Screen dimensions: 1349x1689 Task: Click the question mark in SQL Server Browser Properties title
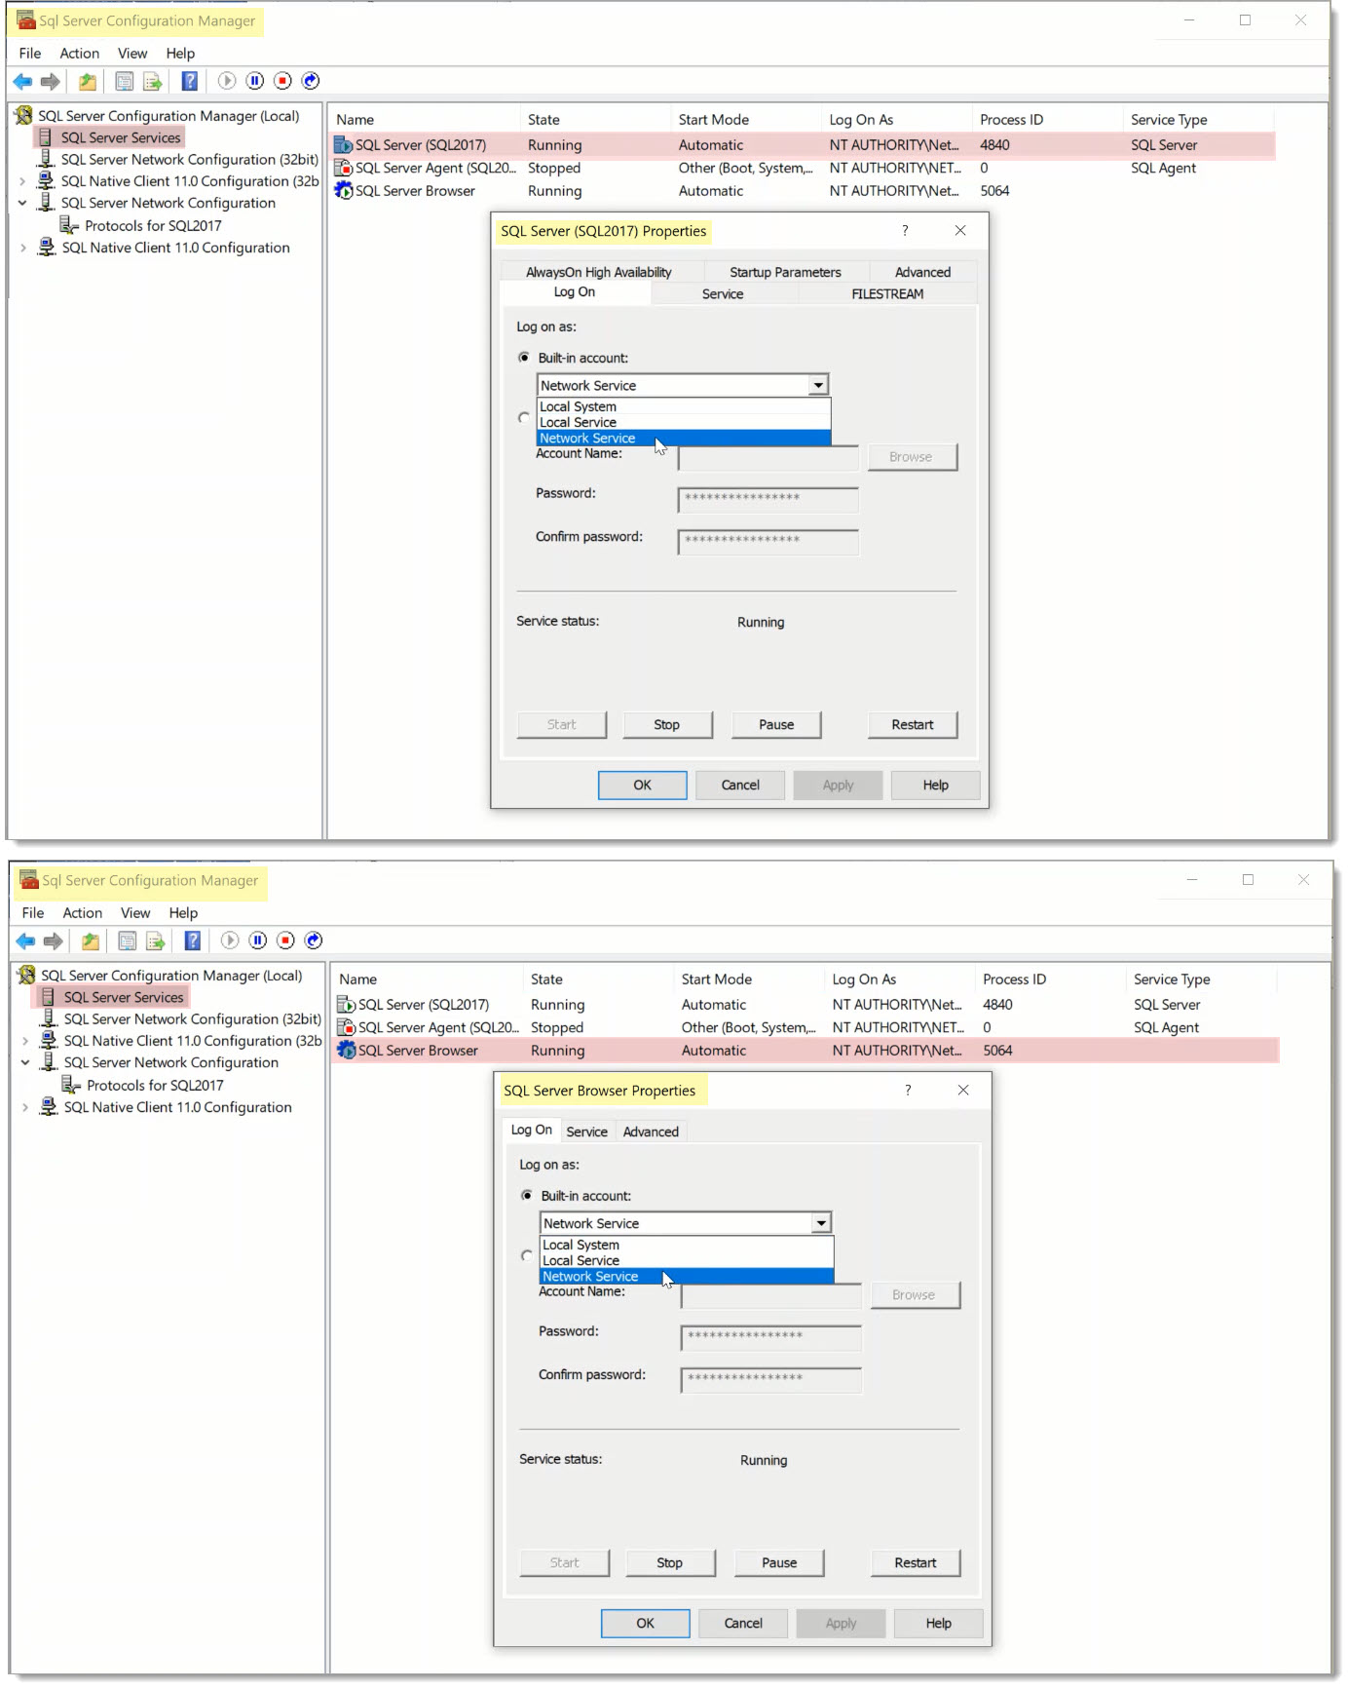tap(908, 1091)
